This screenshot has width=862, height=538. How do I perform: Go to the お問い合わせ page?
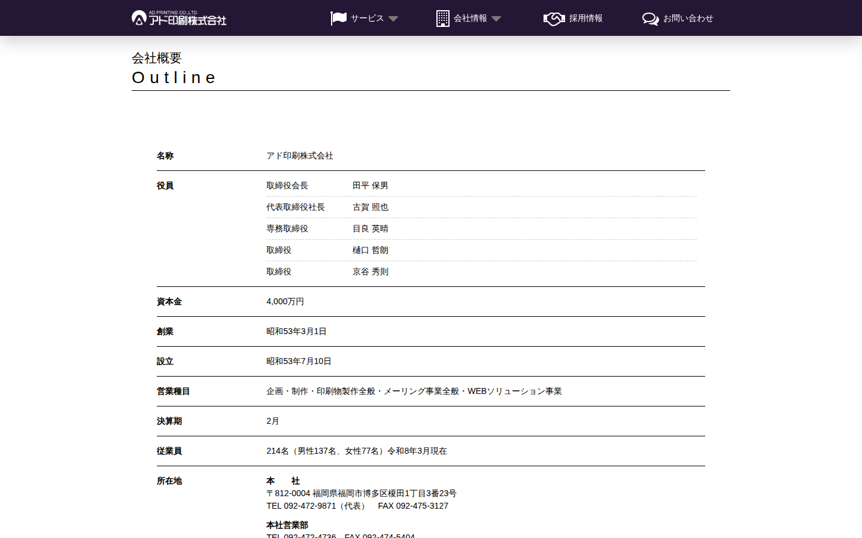(688, 19)
